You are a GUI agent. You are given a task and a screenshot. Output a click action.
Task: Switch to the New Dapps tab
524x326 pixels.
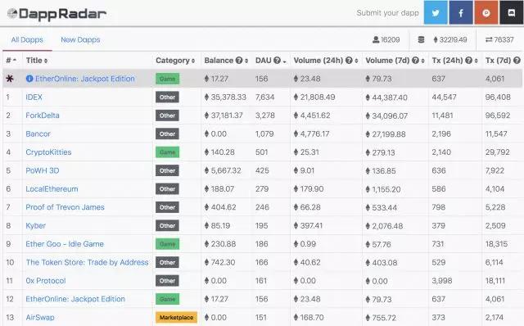click(x=80, y=40)
